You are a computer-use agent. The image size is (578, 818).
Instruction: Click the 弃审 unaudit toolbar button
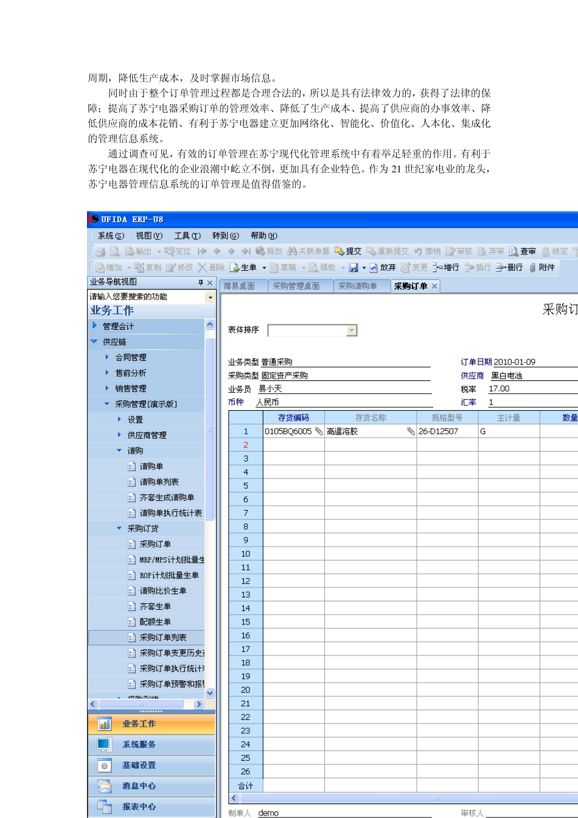click(x=490, y=251)
